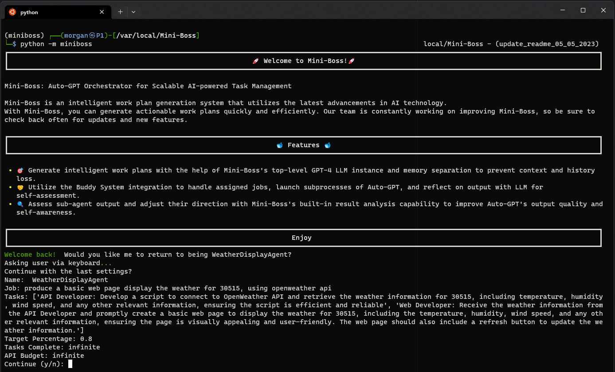Open a new terminal tab
615x372 pixels.
point(120,12)
